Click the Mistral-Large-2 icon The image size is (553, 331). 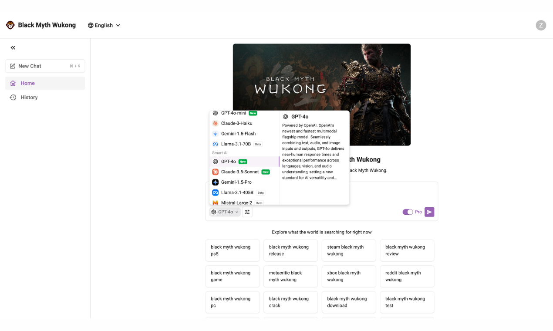click(x=215, y=203)
